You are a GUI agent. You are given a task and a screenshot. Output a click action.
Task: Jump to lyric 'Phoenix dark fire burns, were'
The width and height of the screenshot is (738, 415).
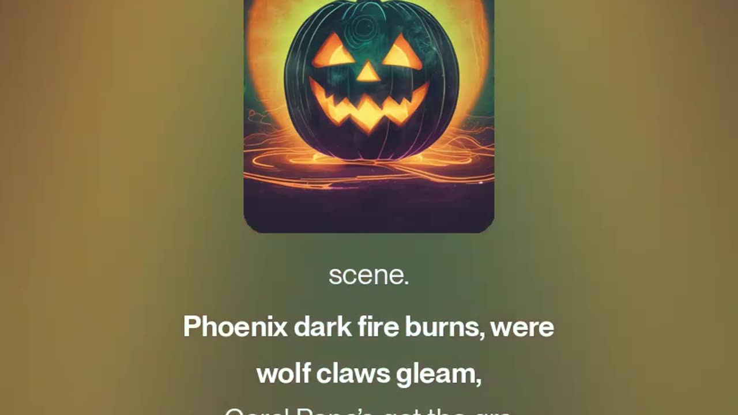[369, 327]
